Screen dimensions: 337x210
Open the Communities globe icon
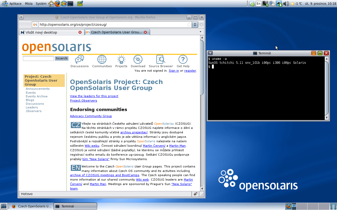(x=102, y=60)
